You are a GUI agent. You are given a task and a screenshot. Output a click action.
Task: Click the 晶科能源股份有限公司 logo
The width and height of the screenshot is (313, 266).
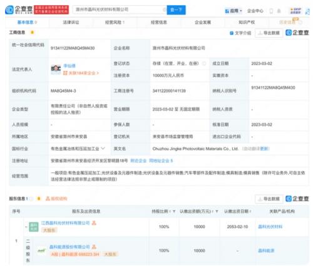click(x=41, y=250)
